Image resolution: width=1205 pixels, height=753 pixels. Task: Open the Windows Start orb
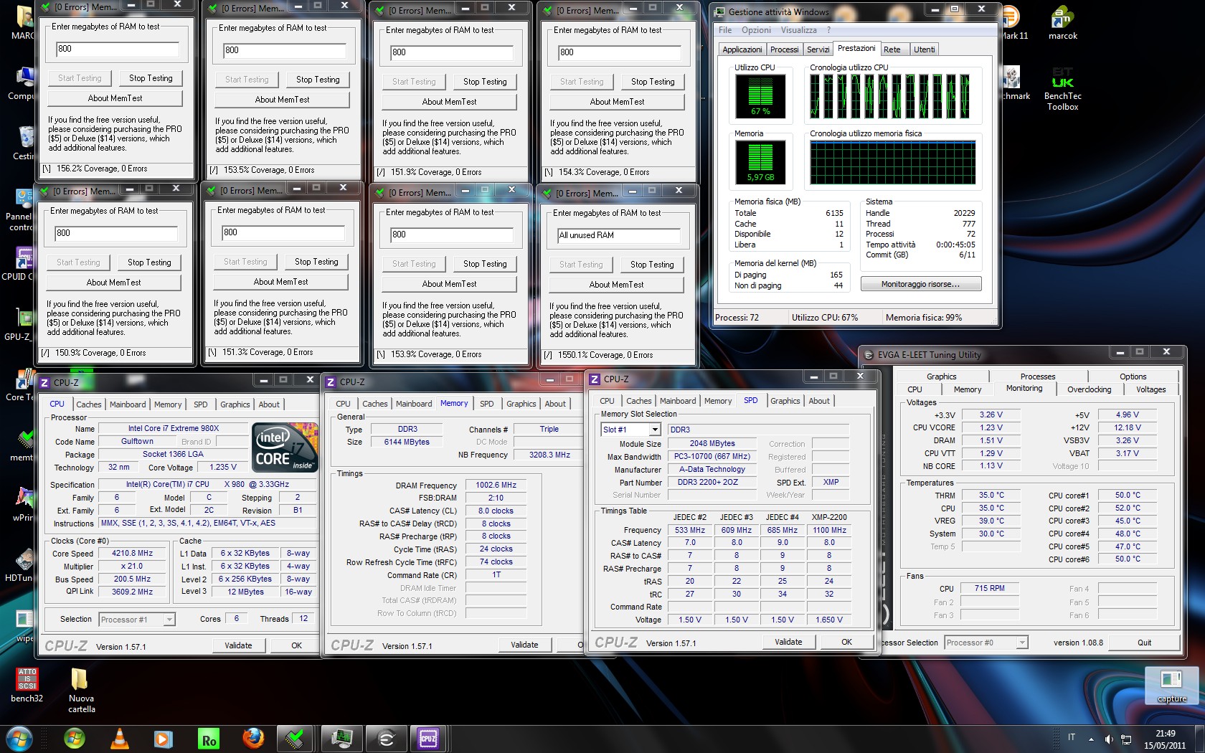pos(19,738)
